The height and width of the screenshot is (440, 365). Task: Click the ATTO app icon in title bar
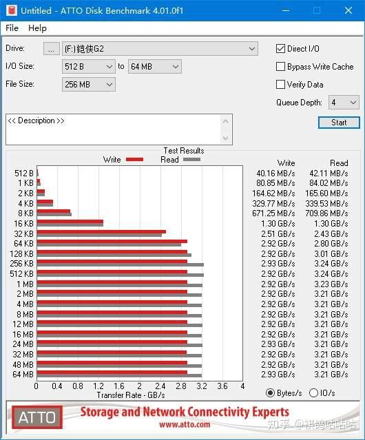[x=12, y=10]
